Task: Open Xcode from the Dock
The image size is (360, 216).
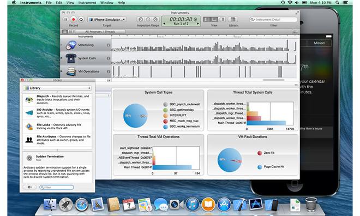Action: pos(239,205)
